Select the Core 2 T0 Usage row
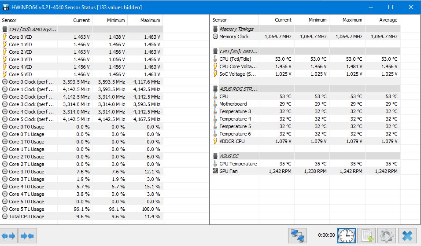The height and width of the screenshot is (246, 421). pyautogui.click(x=81, y=156)
